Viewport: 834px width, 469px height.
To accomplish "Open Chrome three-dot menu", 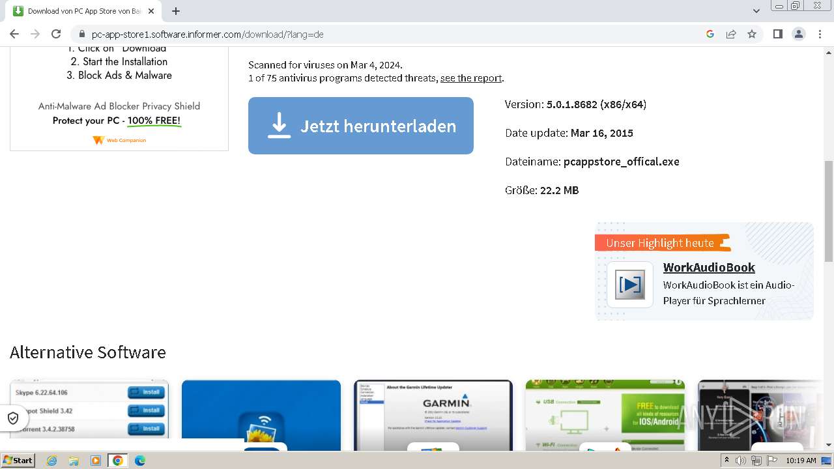I will [x=820, y=34].
